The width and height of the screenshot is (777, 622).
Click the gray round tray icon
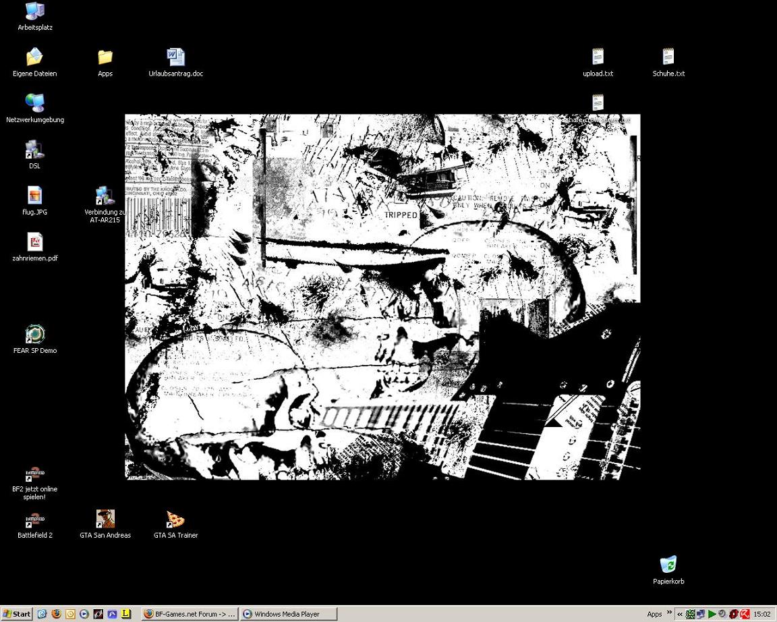pos(722,614)
